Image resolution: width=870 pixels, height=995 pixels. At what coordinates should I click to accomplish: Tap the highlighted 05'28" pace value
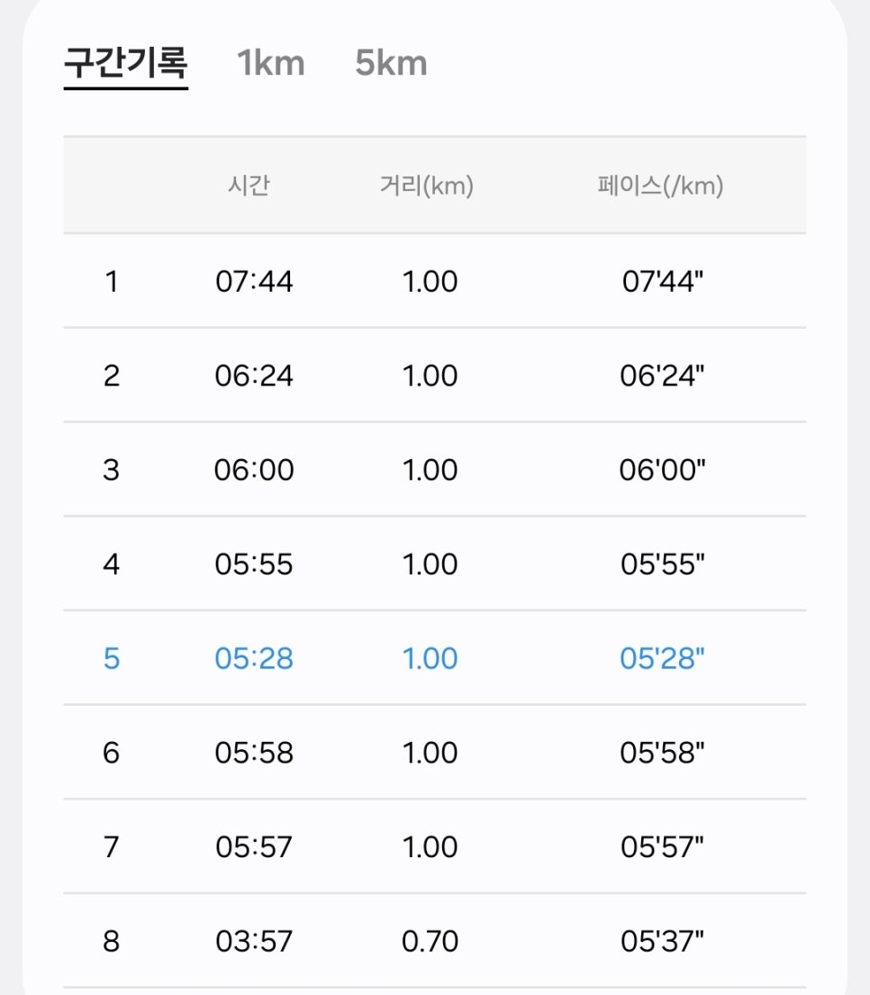pyautogui.click(x=662, y=658)
